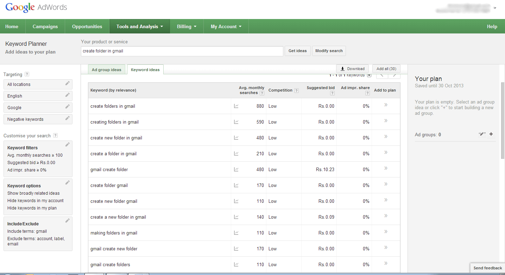Add 'create new folder gmail' to plan arrows

tap(386, 200)
